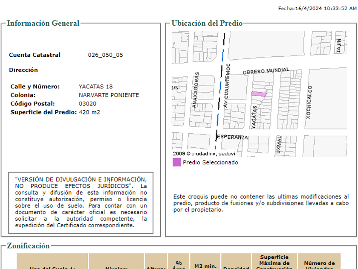Click the colonia value NARVARTE PONIENTE
Viewport: 358px width, 269px height.
coord(109,95)
